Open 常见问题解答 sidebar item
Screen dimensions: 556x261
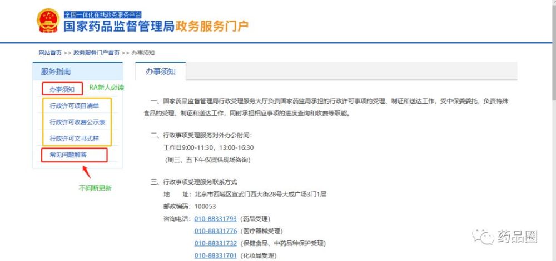(68, 155)
